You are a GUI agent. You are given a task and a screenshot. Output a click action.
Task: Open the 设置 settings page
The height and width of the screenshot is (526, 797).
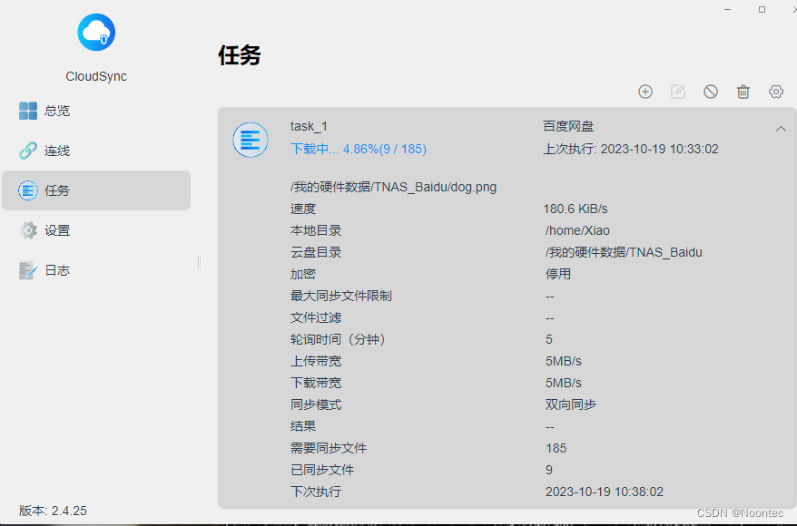click(x=96, y=230)
